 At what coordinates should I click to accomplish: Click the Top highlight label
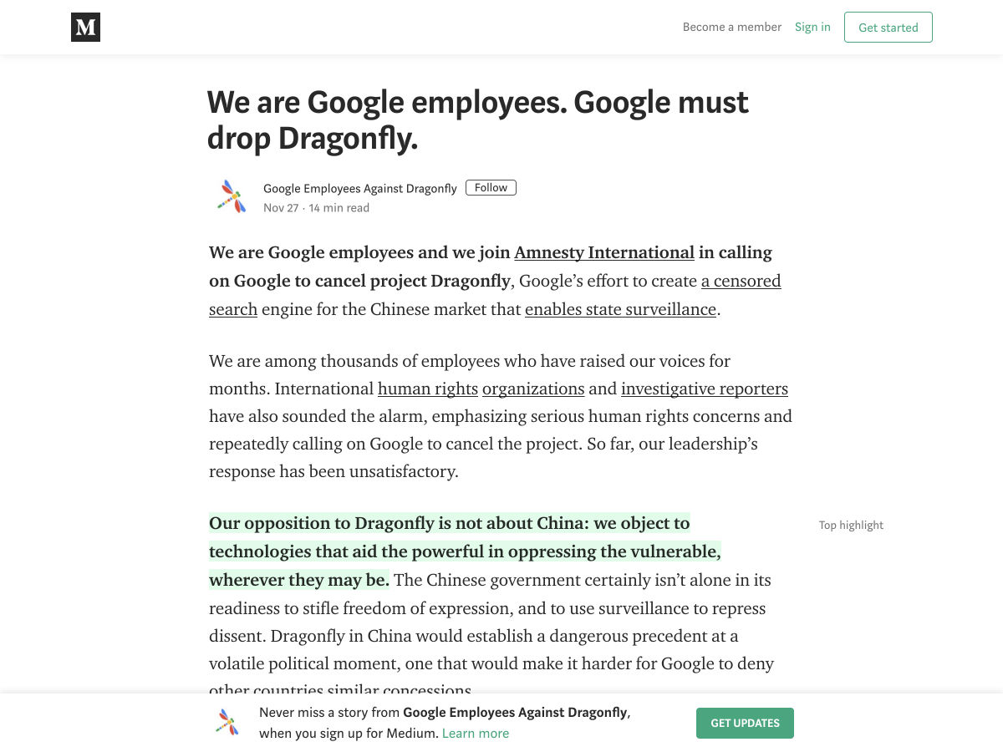(x=851, y=525)
